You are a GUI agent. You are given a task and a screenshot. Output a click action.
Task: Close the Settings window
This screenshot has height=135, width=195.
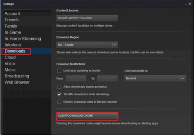(190, 4)
